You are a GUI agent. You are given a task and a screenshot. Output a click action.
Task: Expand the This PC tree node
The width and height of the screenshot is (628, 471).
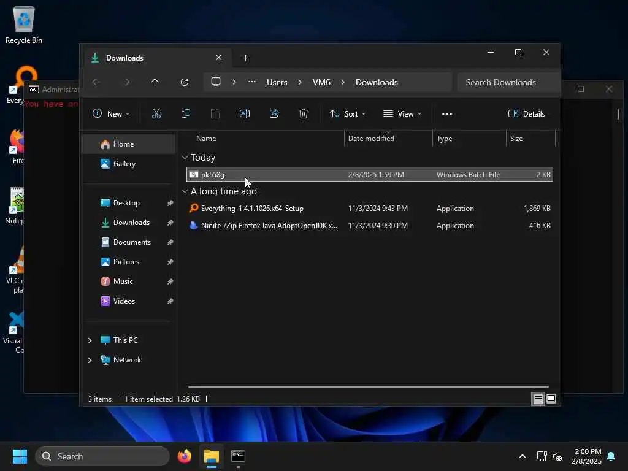(x=90, y=340)
